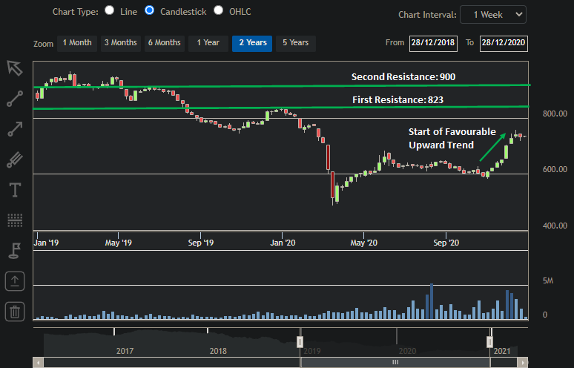Image resolution: width=574 pixels, height=368 pixels.
Task: Select the parallel lines channel tool
Action: pyautogui.click(x=15, y=159)
